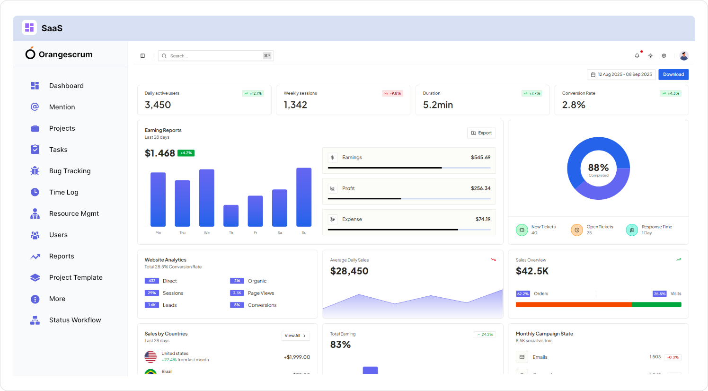Click the We bar in earnings chart
Image resolution: width=708 pixels, height=391 pixels.
pyautogui.click(x=207, y=198)
